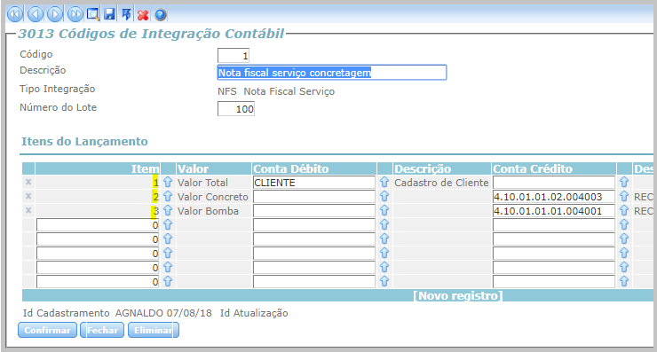Image resolution: width=657 pixels, height=352 pixels.
Task: Click Cadastro de Cliente description text
Action: (441, 183)
